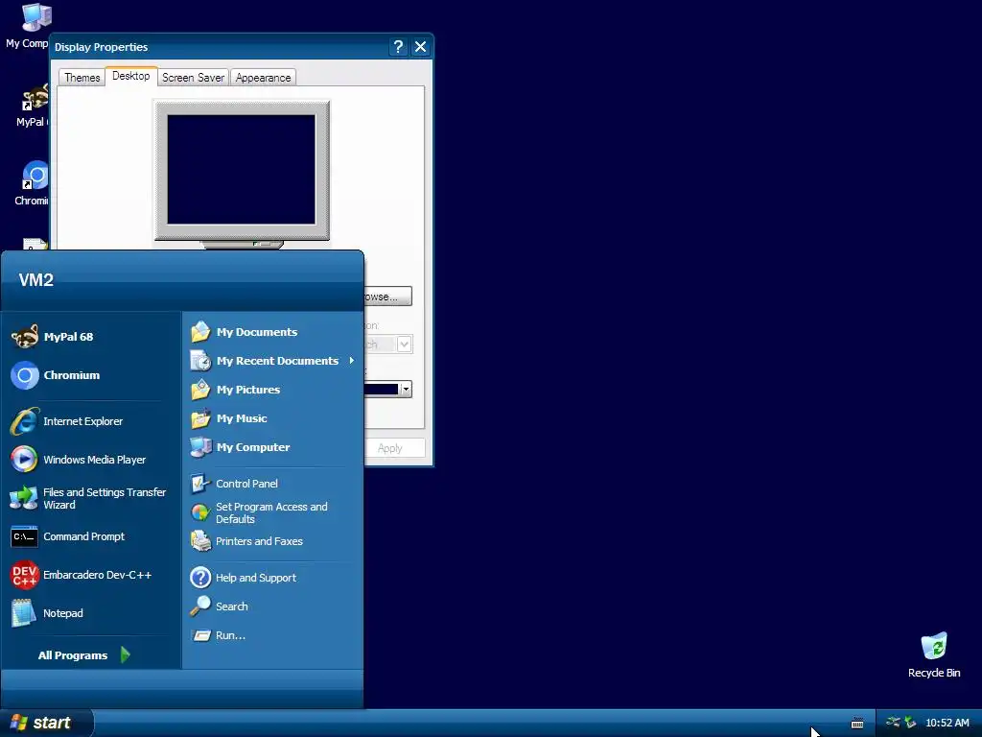This screenshot has width=982, height=737.
Task: Select the MyPal desktop shortcut
Action: point(32,106)
